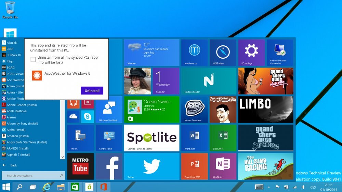Image resolution: width=342 pixels, height=192 pixels.
Task: Select Adobe Reader (Install) entry
Action: coord(19,105)
